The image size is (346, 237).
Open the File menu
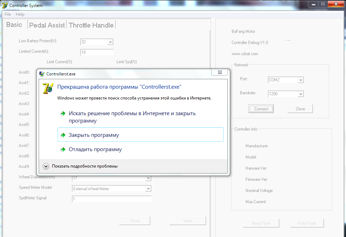pos(8,14)
